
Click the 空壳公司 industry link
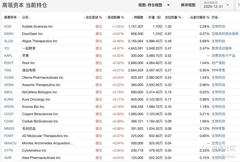[x=218, y=143]
